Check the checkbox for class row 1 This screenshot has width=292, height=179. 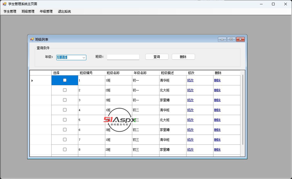(x=65, y=80)
